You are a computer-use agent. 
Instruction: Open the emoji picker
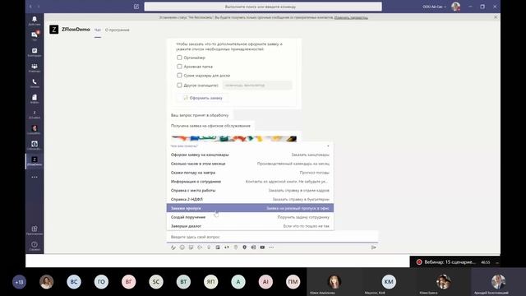click(182, 247)
